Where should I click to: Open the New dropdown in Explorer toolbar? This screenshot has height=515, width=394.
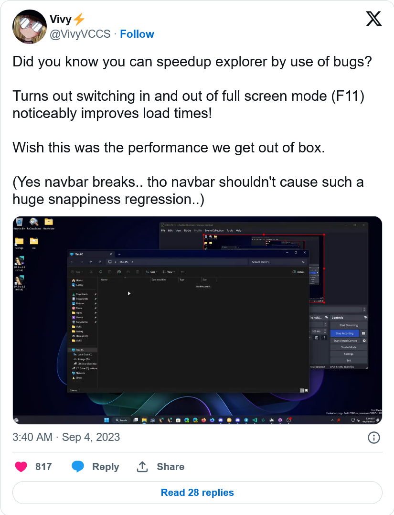click(x=77, y=272)
